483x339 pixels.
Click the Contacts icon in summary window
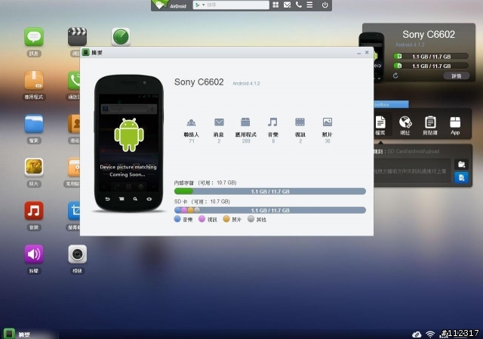pos(191,122)
